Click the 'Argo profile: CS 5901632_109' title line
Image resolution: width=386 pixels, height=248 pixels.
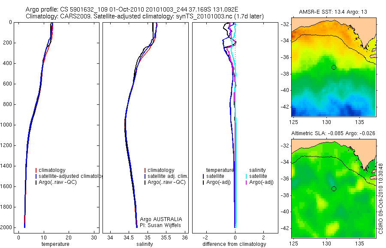tap(132, 9)
